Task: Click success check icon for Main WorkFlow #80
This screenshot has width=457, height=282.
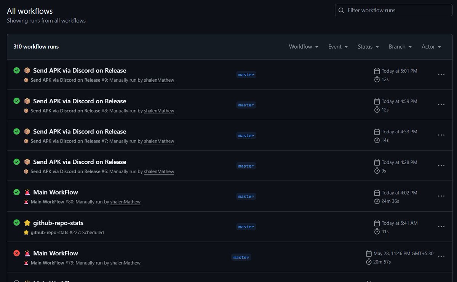Action: 16,192
